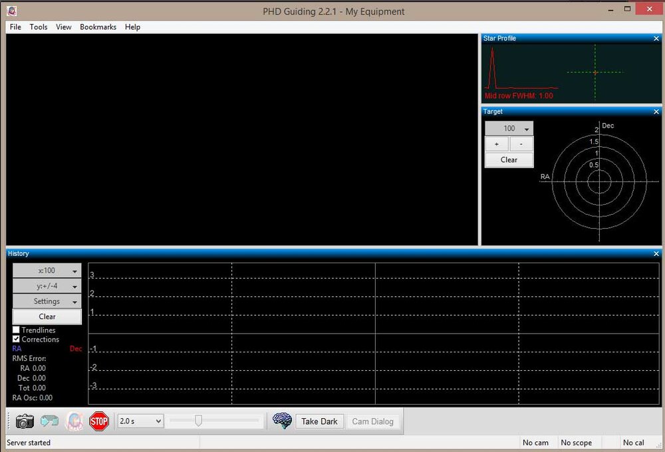Click the Take Dark button

(x=319, y=421)
